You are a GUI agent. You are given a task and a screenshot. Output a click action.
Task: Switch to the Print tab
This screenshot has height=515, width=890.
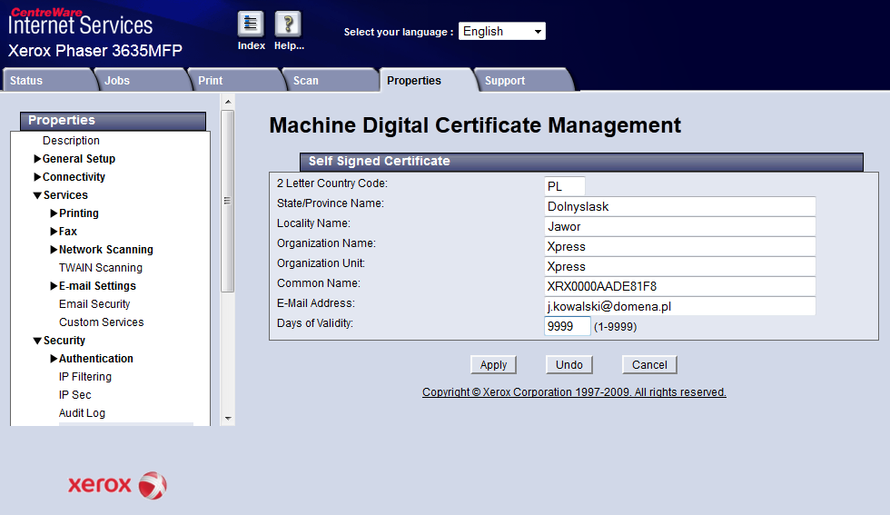tap(237, 80)
